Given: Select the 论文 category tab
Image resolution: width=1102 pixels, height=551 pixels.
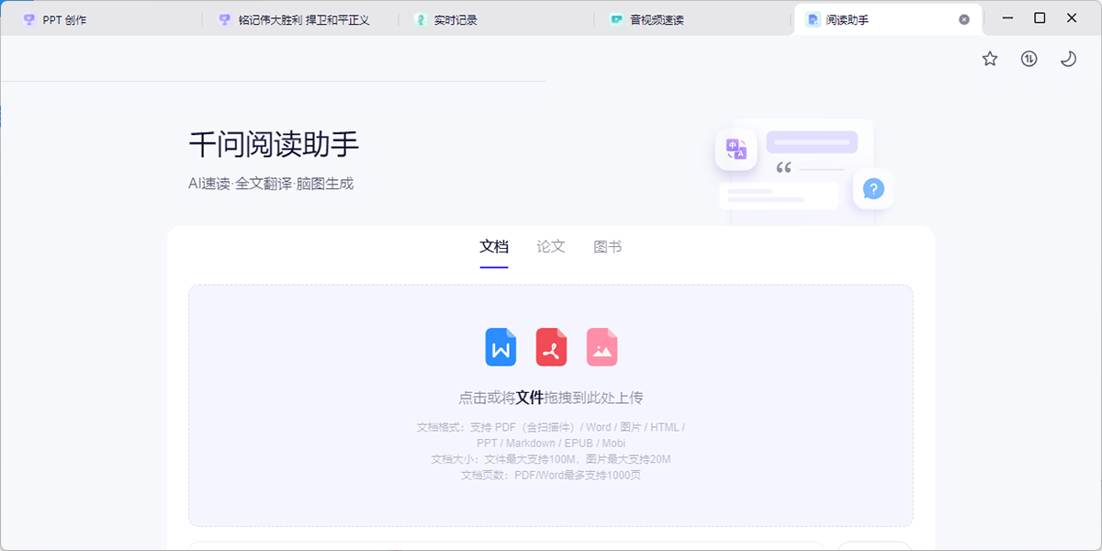Looking at the screenshot, I should click(551, 247).
